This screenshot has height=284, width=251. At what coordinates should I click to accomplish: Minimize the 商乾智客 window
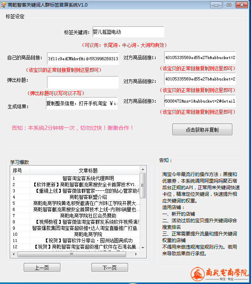pos(216,5)
